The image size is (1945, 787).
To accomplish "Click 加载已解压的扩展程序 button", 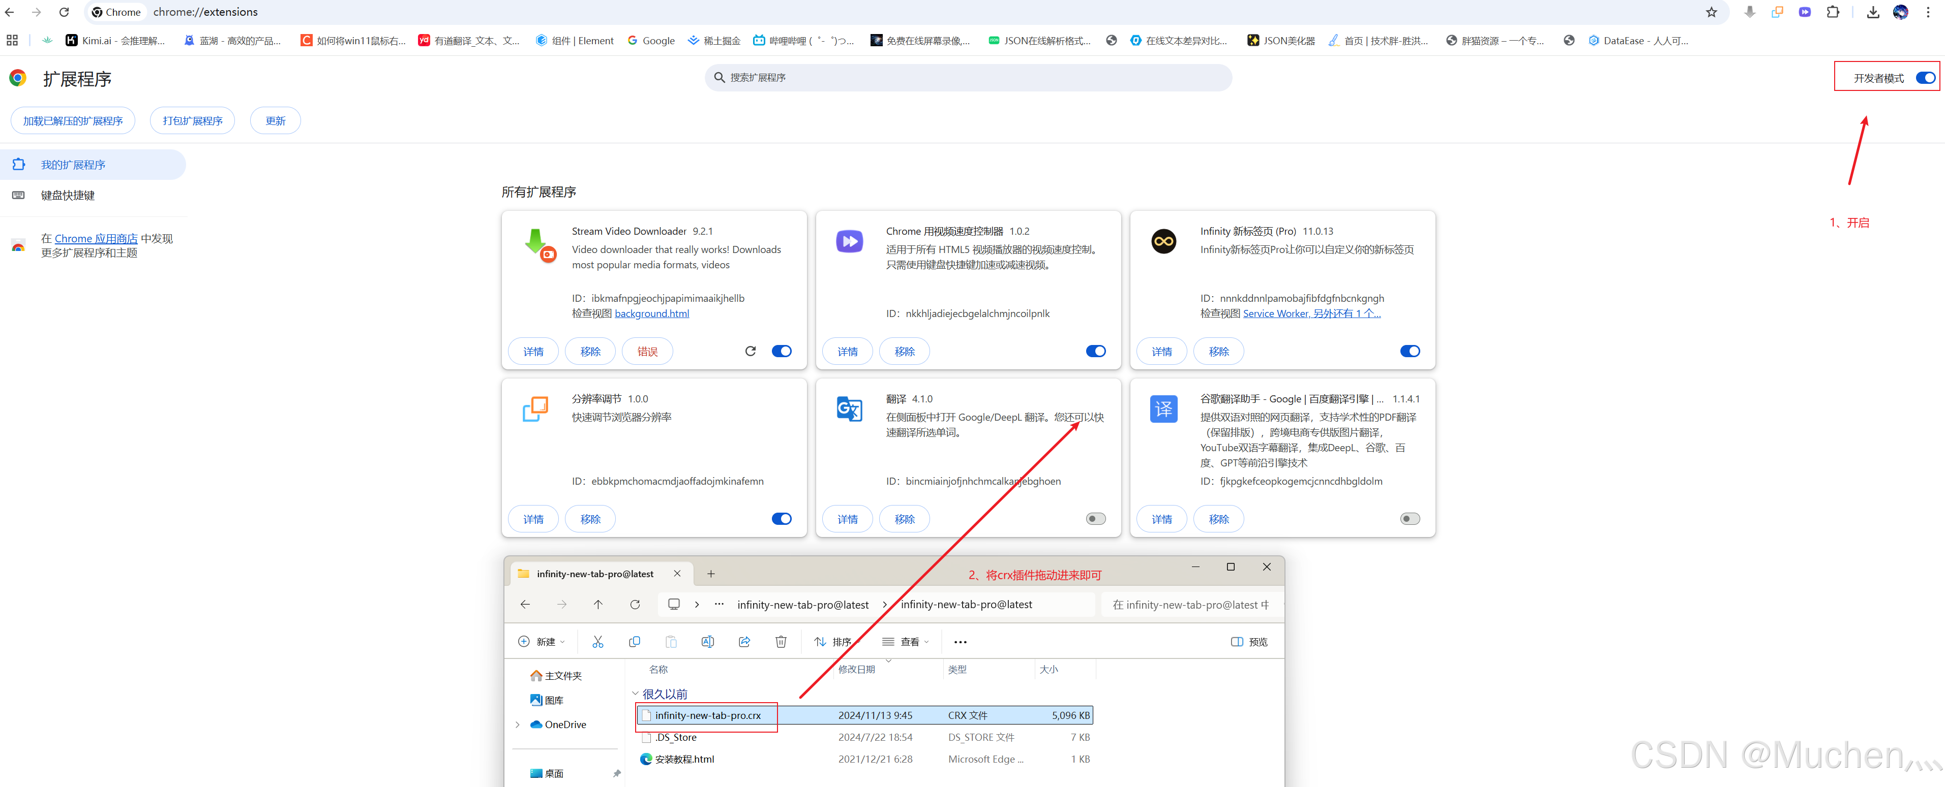I will click(73, 121).
